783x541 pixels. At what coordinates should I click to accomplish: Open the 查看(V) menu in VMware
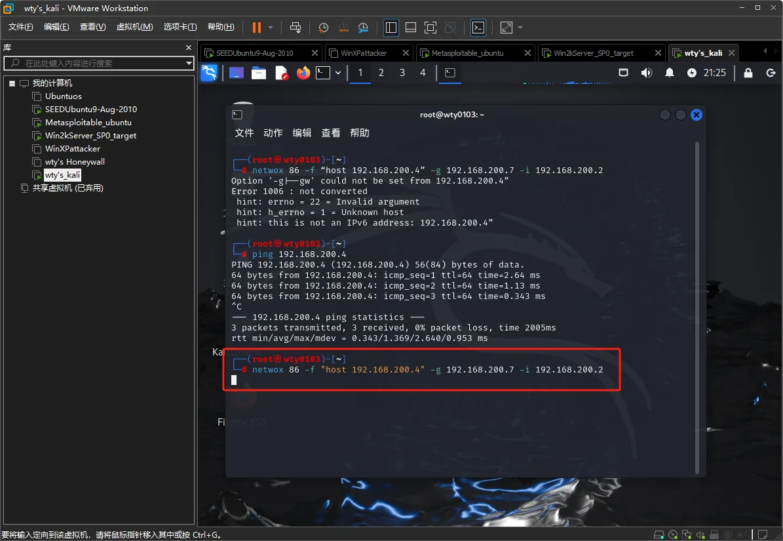point(93,26)
